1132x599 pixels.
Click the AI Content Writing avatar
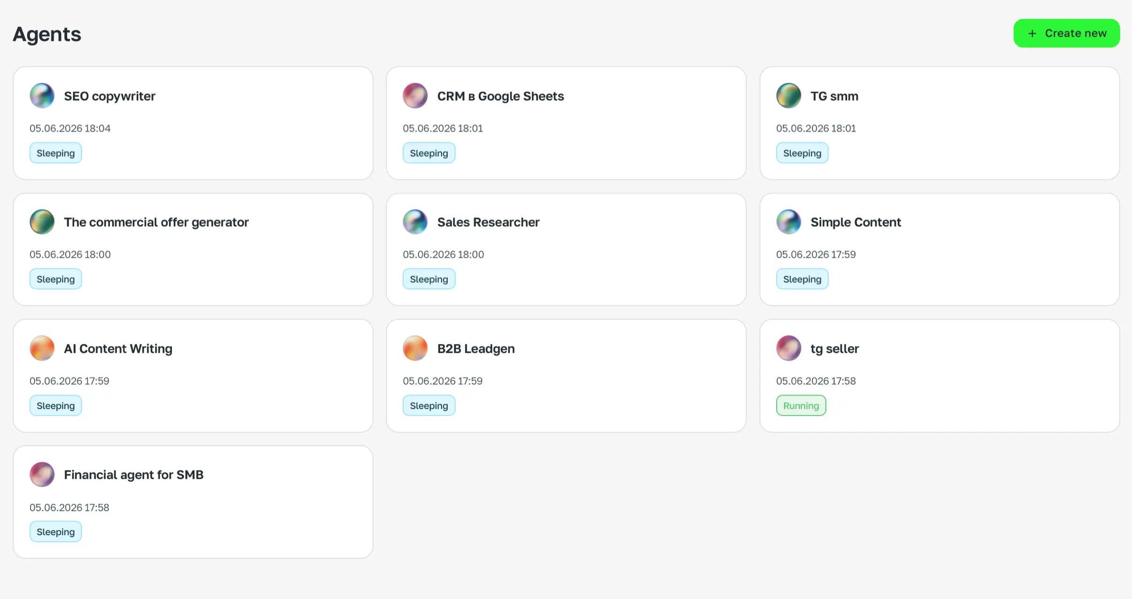[x=42, y=348]
